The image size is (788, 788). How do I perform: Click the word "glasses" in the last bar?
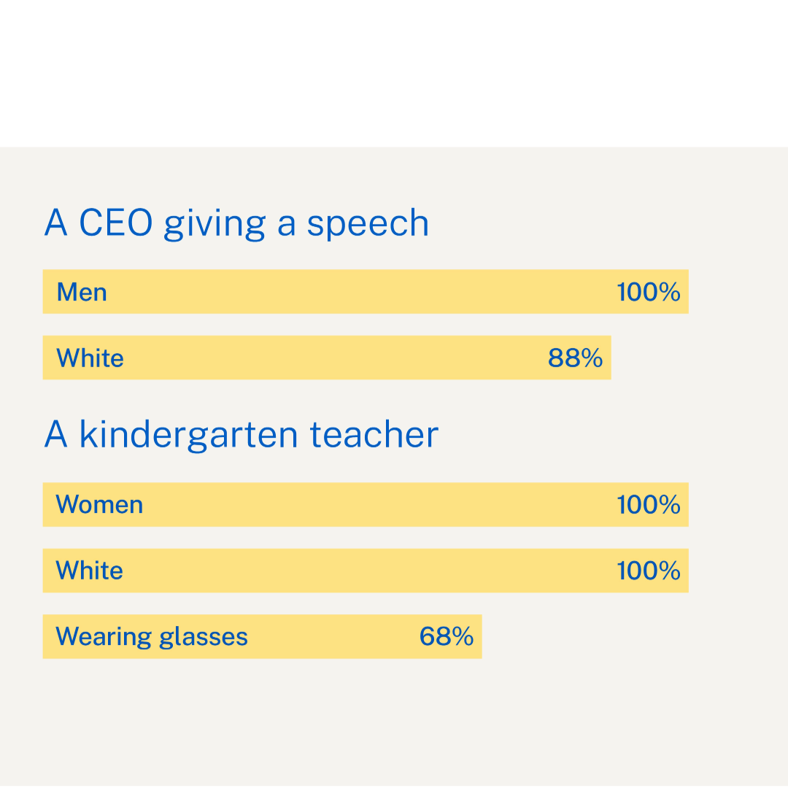tap(204, 638)
